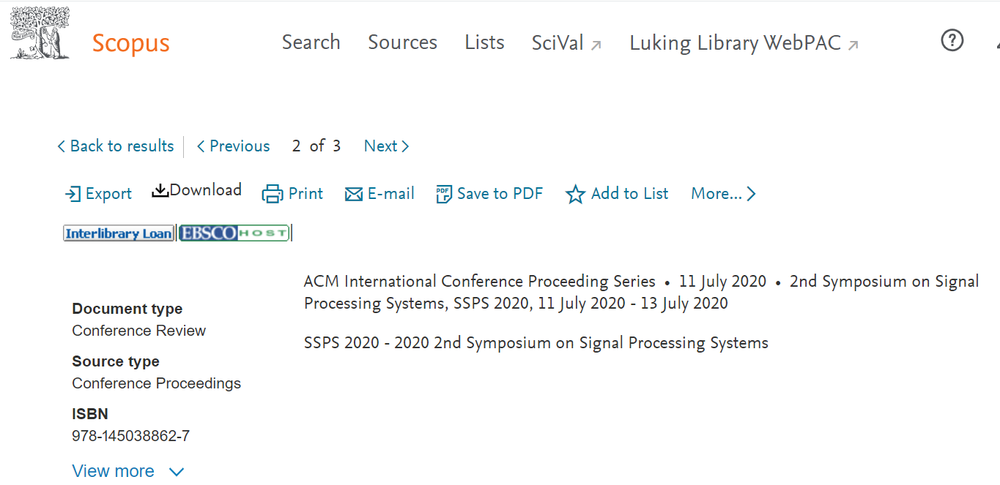Expand the More... options menu
Viewport: 1000px width, 485px height.
tap(723, 194)
